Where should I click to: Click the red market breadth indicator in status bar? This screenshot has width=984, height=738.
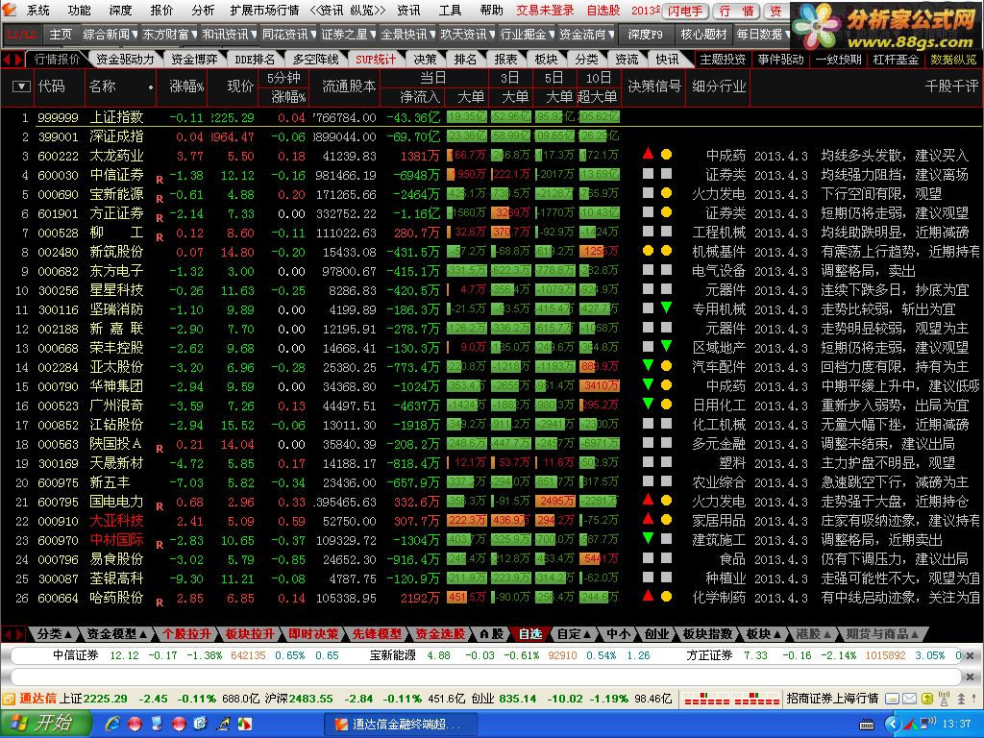tap(730, 699)
